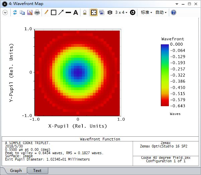
Task: Copy the wavefront map to clipboard
Action: click(22, 12)
